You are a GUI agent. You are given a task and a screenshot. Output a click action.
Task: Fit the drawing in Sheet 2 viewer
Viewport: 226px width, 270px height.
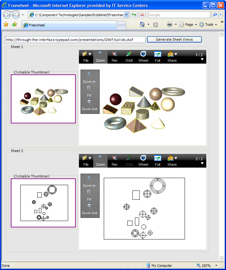89,195
